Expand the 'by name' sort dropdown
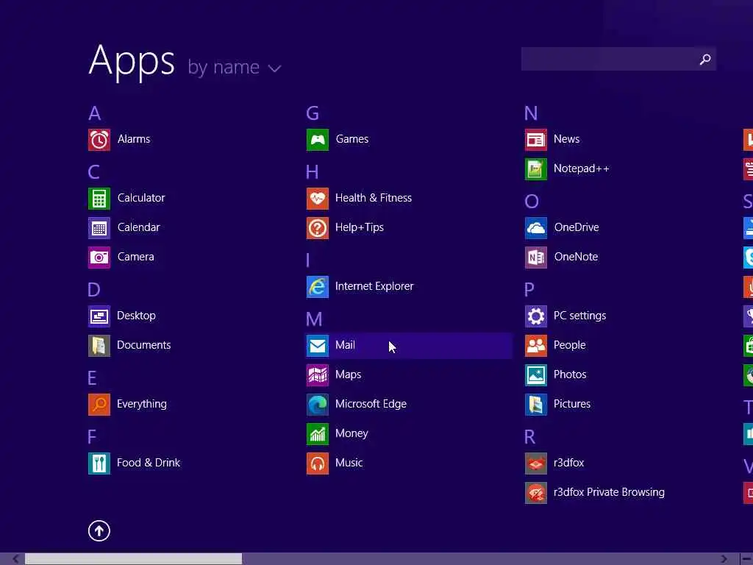This screenshot has width=753, height=565. (x=235, y=68)
